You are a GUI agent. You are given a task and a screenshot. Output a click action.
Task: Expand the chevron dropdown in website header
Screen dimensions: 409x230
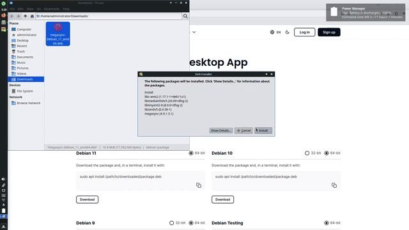pyautogui.click(x=194, y=32)
